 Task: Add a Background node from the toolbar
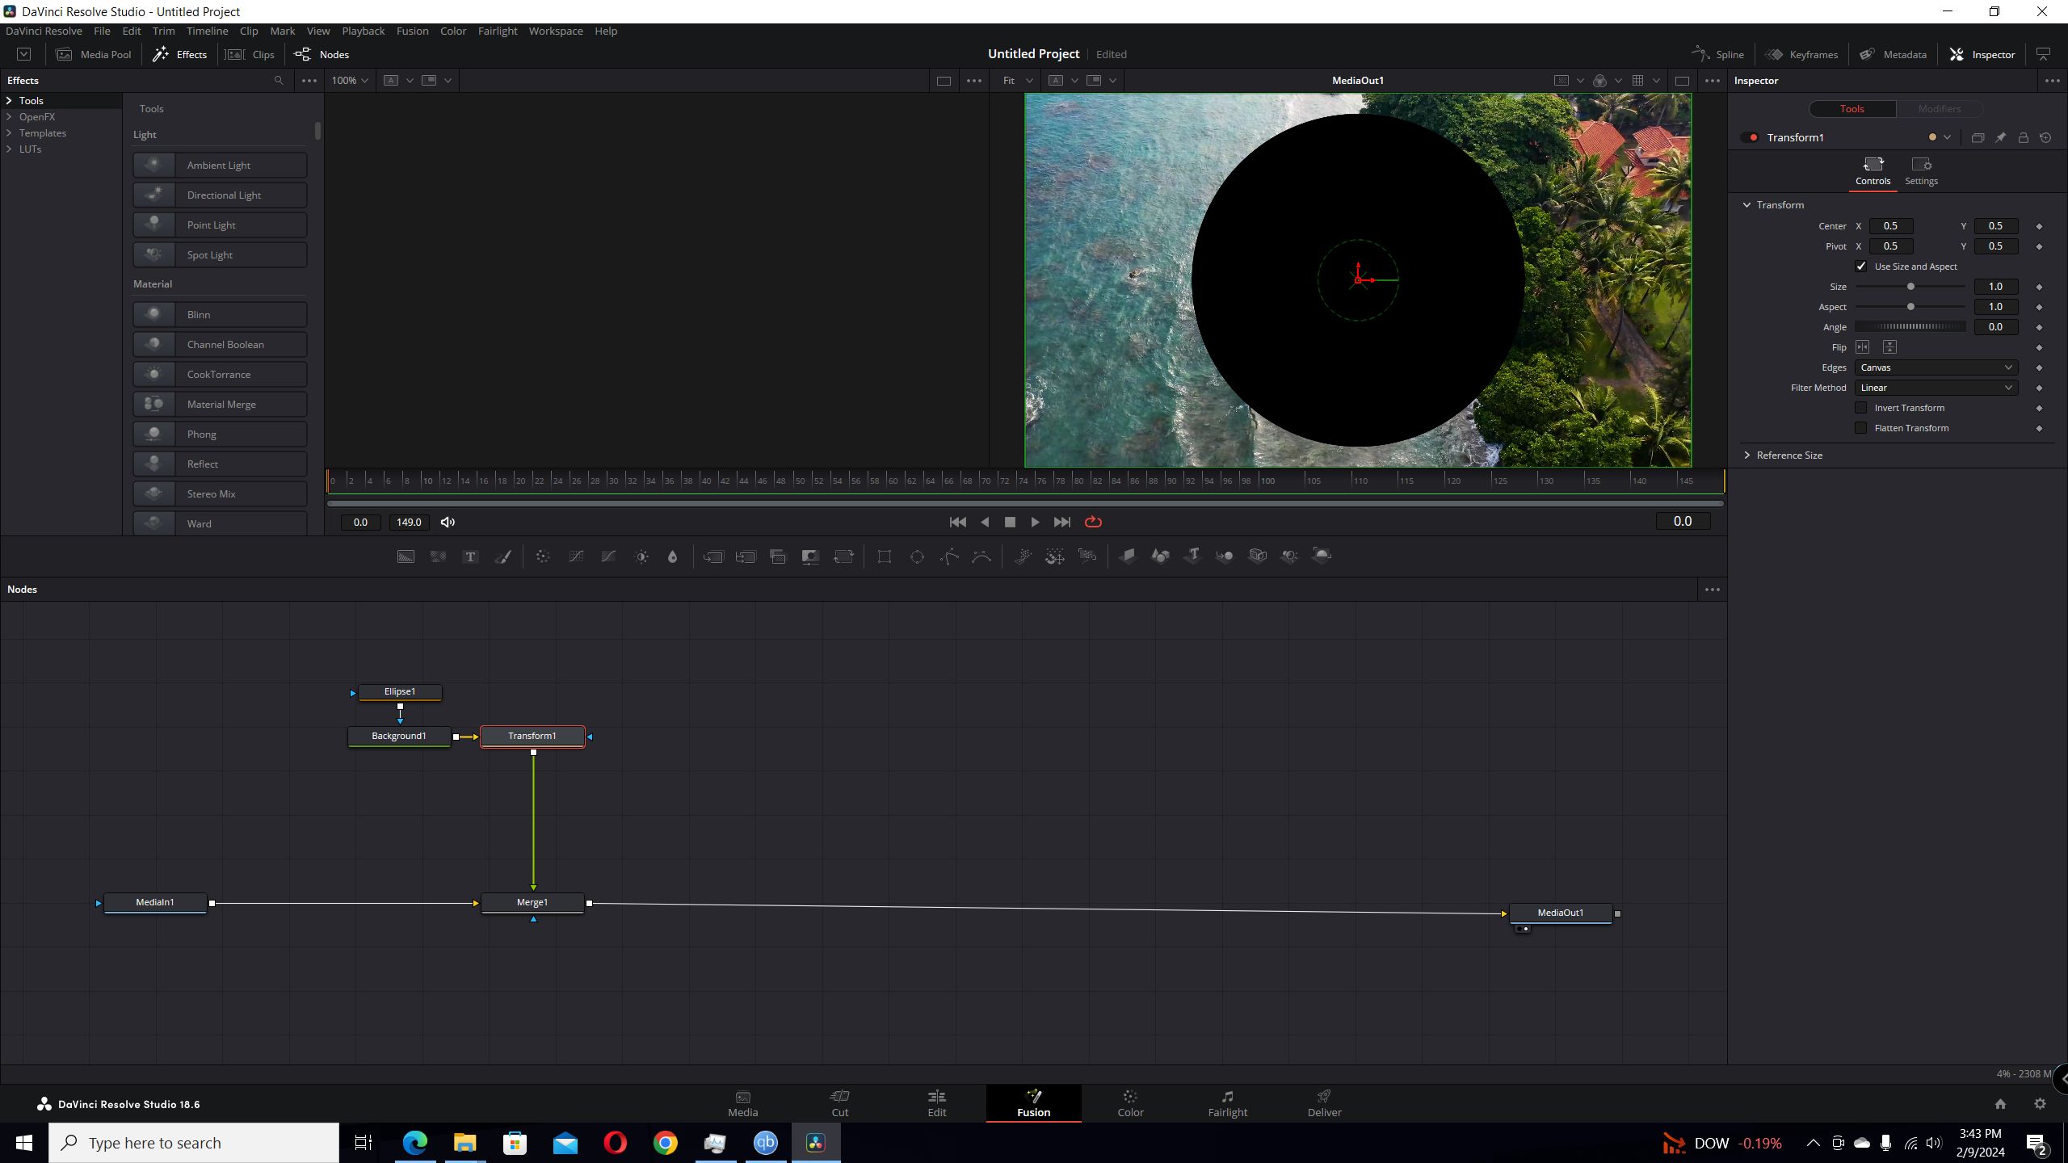coord(406,556)
